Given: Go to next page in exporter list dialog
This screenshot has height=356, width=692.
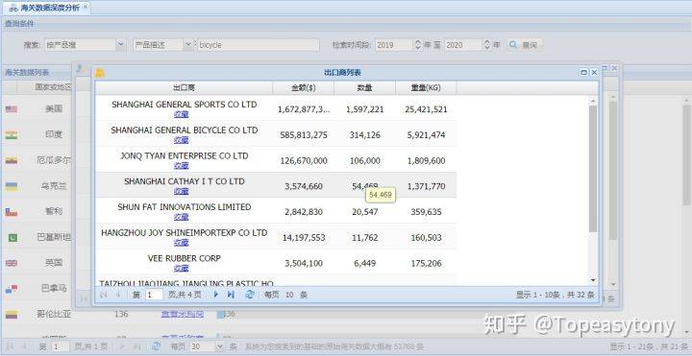Looking at the screenshot, I should coord(216,295).
